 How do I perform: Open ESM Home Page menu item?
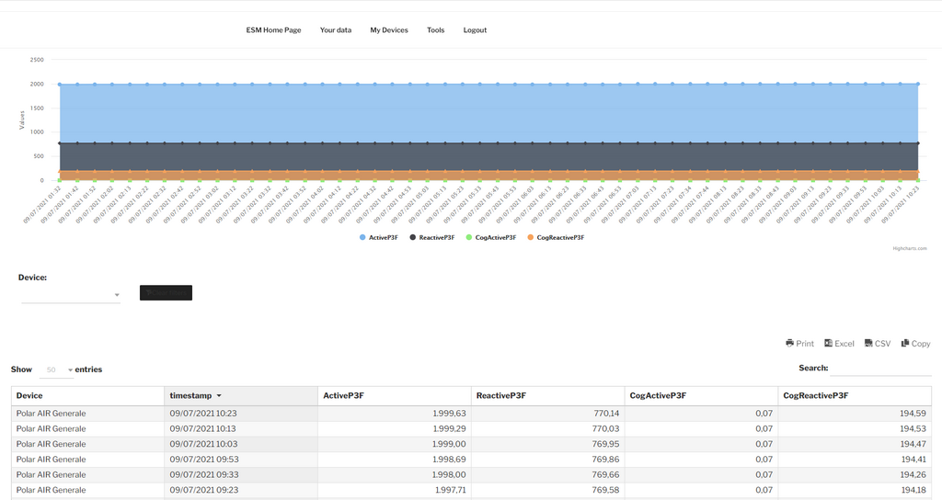pos(273,30)
